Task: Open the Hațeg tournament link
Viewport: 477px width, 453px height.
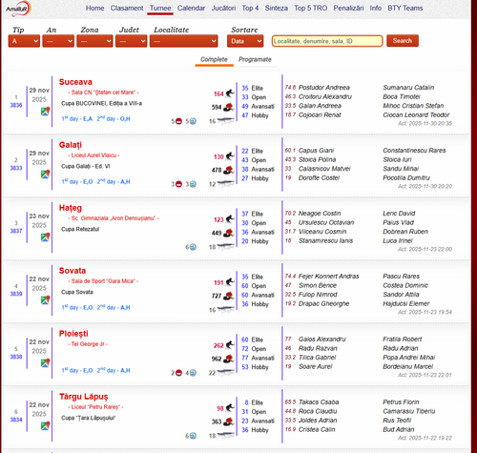Action: tap(71, 208)
